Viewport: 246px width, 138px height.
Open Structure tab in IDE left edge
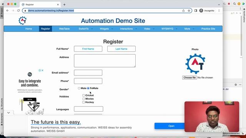pyautogui.click(x=2, y=103)
